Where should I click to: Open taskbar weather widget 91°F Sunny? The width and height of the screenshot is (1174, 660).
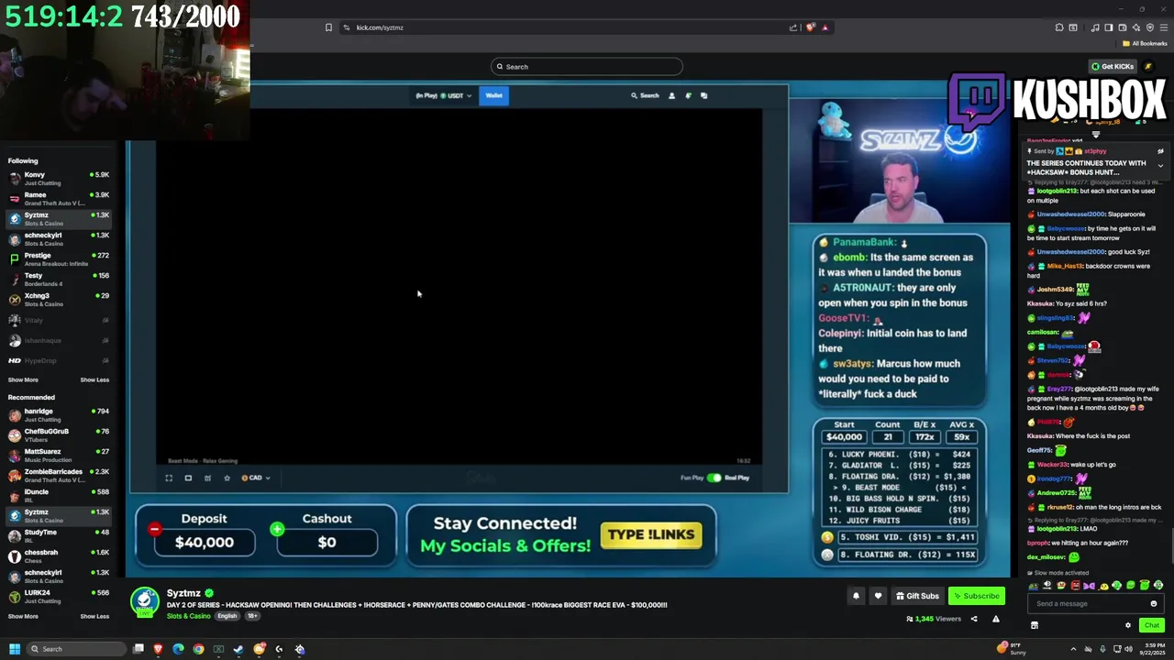click(1013, 649)
